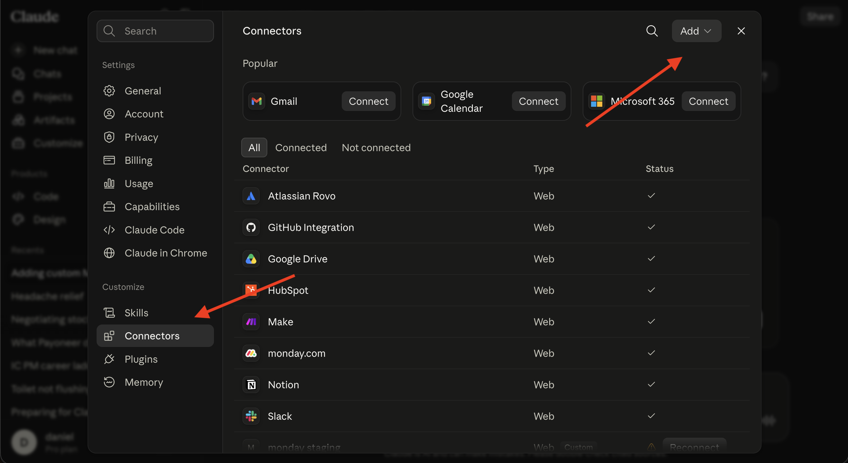Image resolution: width=848 pixels, height=463 pixels.
Task: Select the Billing card icon
Action: (x=109, y=160)
